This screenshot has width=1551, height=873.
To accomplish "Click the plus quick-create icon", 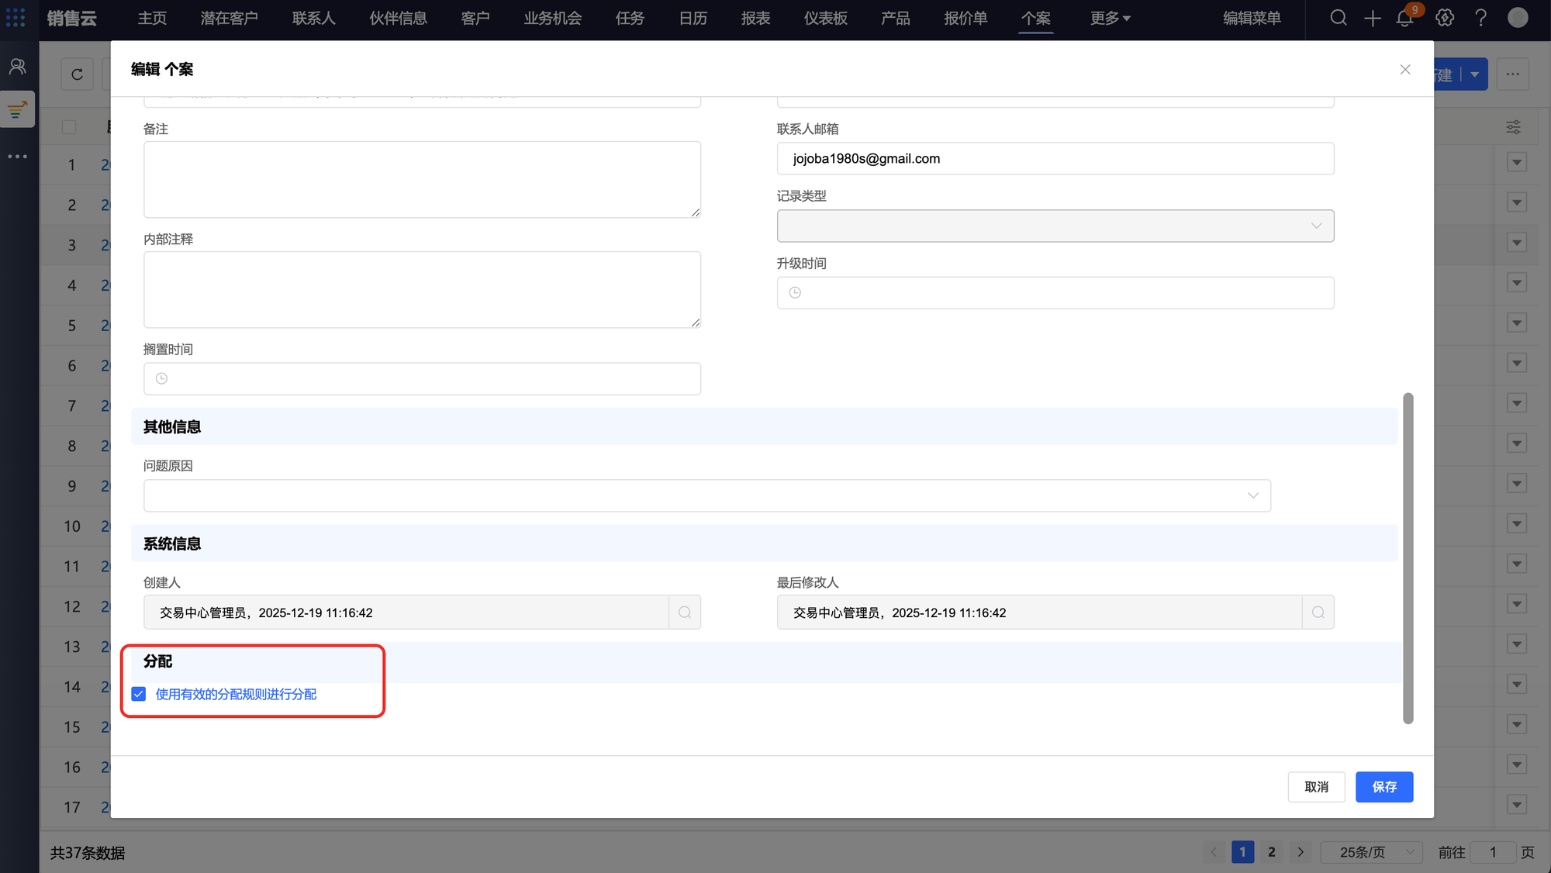I will [x=1372, y=18].
